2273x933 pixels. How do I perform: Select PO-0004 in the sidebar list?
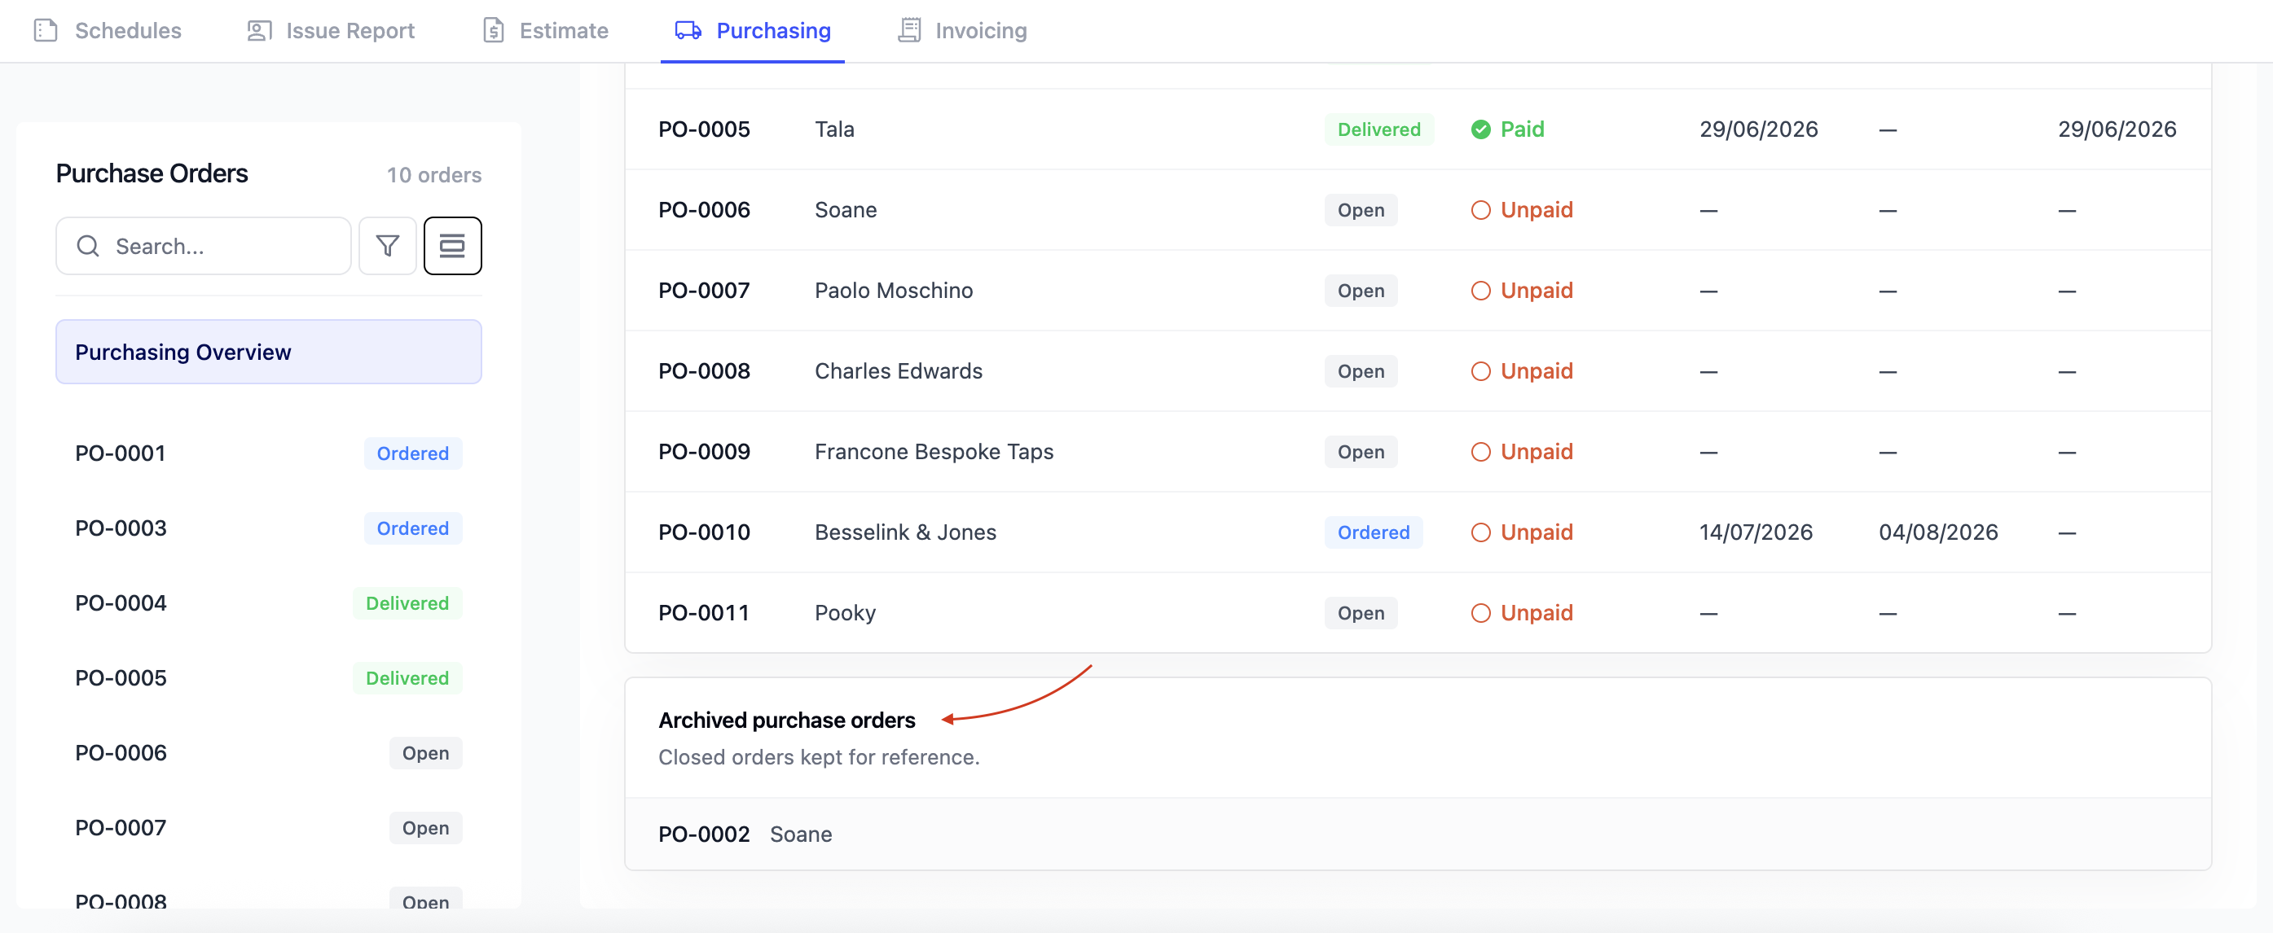[268, 603]
